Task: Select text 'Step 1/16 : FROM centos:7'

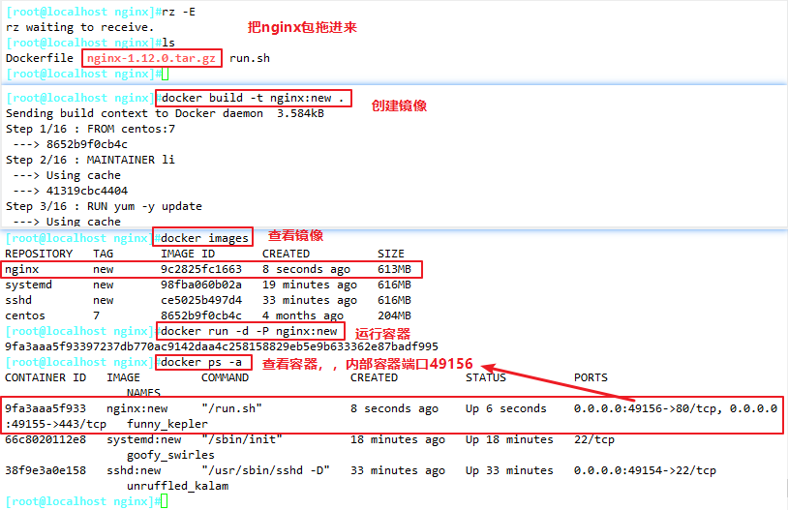Action: [x=90, y=129]
